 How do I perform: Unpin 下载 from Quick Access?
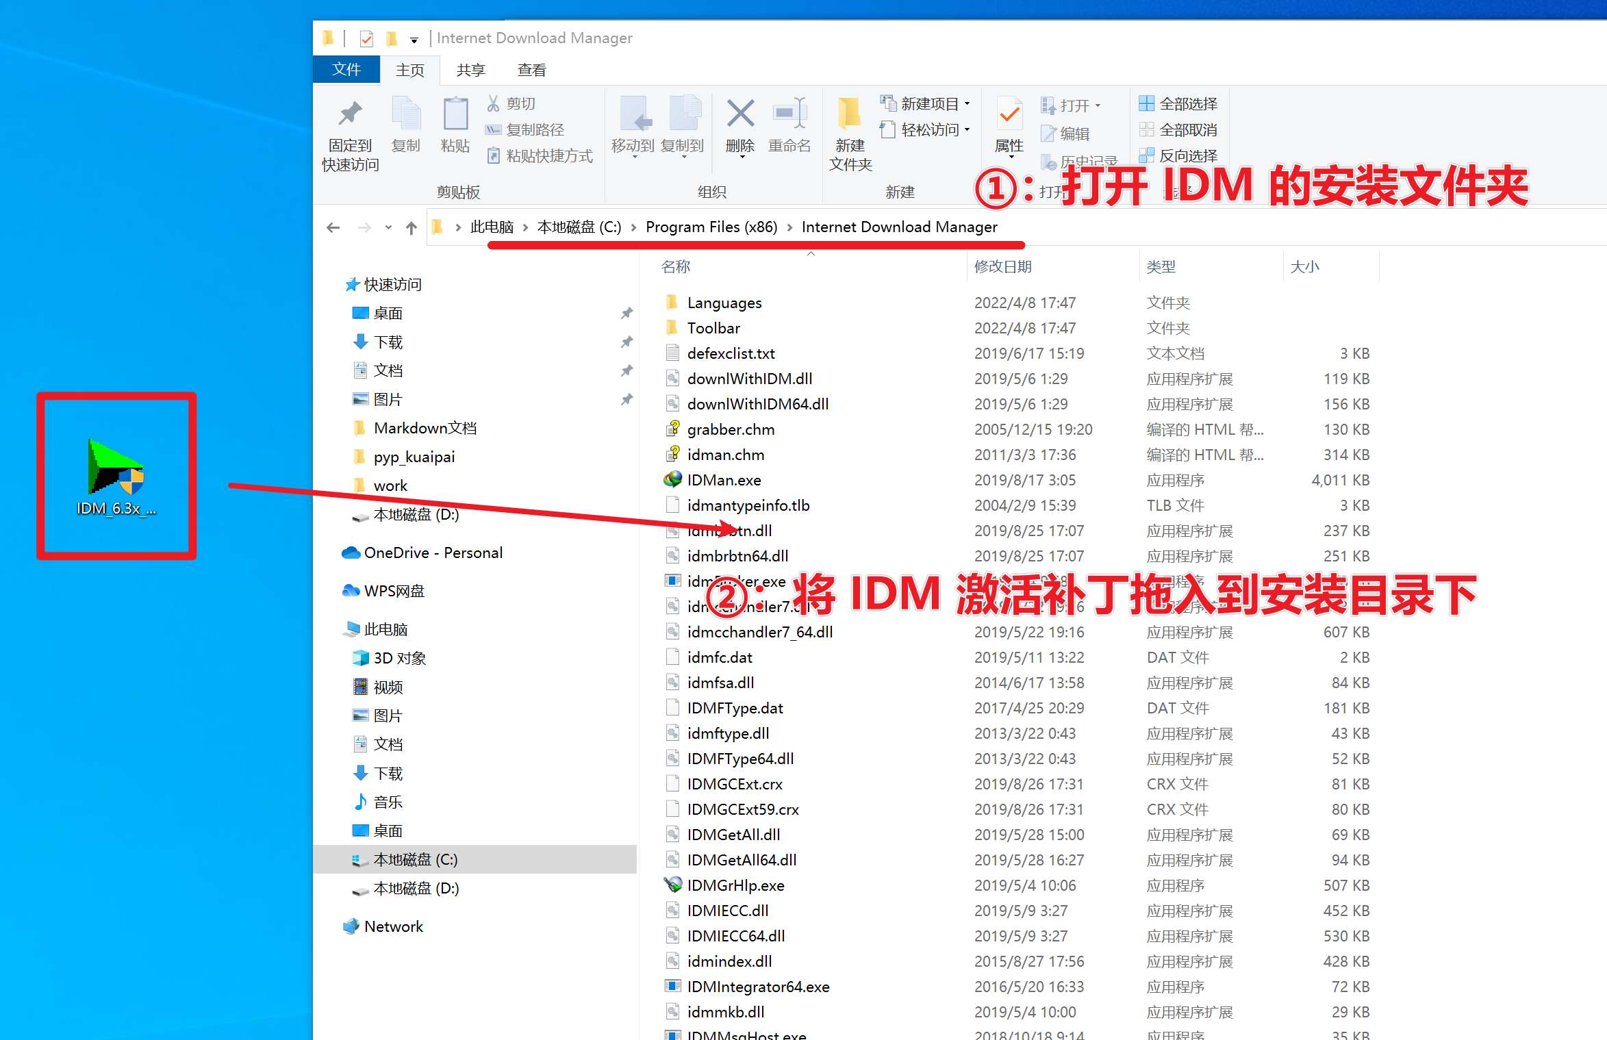pos(627,342)
